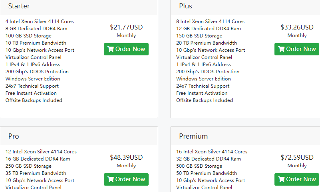The image size is (320, 192).
Task: Click the $48.39USD price text
Action: coord(126,158)
